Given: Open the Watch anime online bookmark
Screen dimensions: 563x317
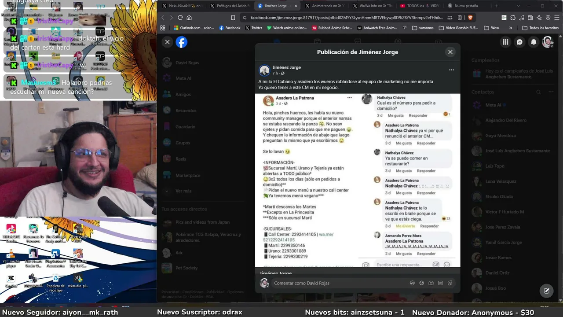Looking at the screenshot, I should [287, 28].
